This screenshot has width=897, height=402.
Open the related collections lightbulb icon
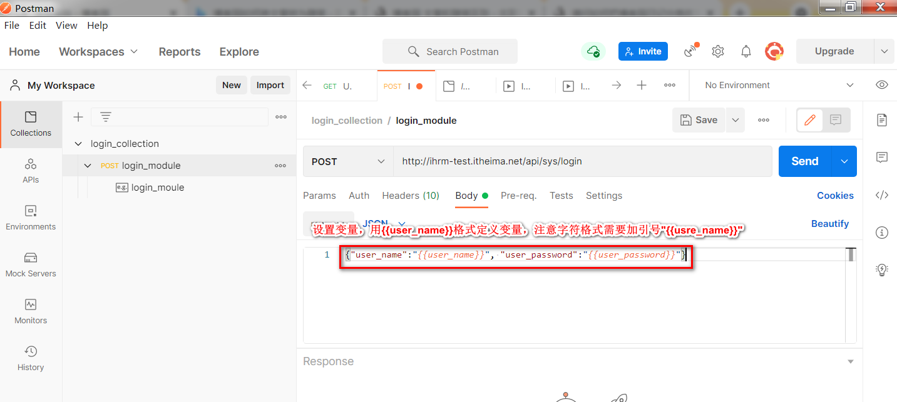coord(882,270)
